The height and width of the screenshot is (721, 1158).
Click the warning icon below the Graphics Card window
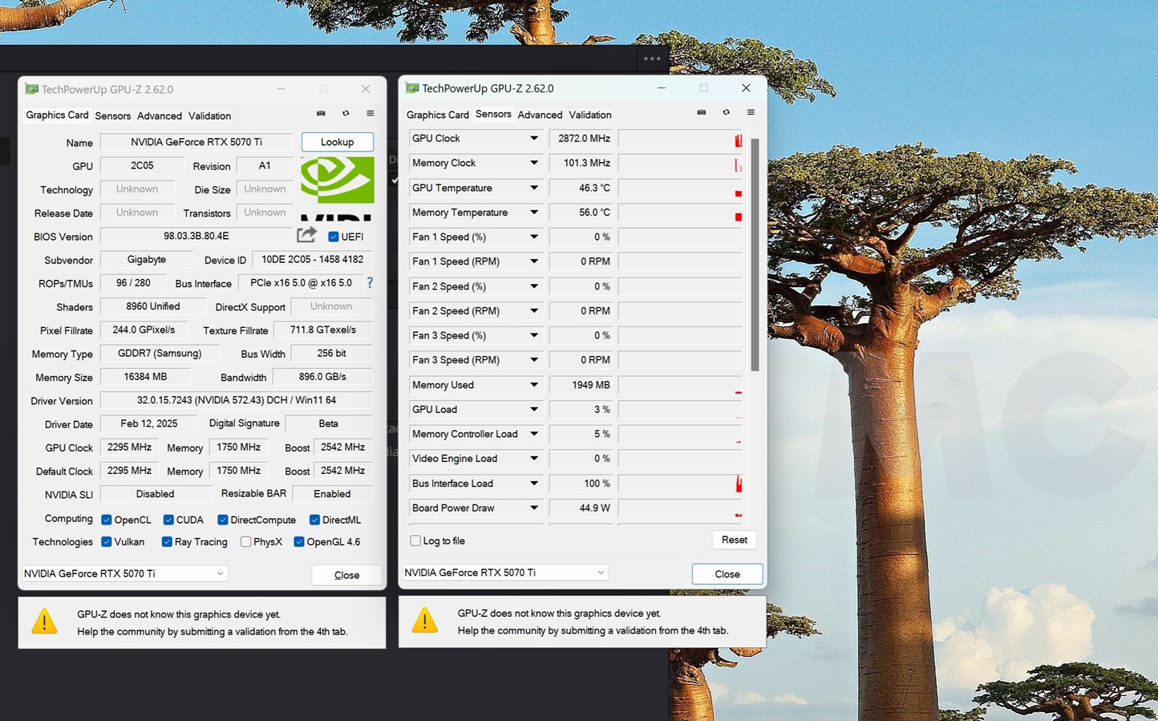point(45,621)
